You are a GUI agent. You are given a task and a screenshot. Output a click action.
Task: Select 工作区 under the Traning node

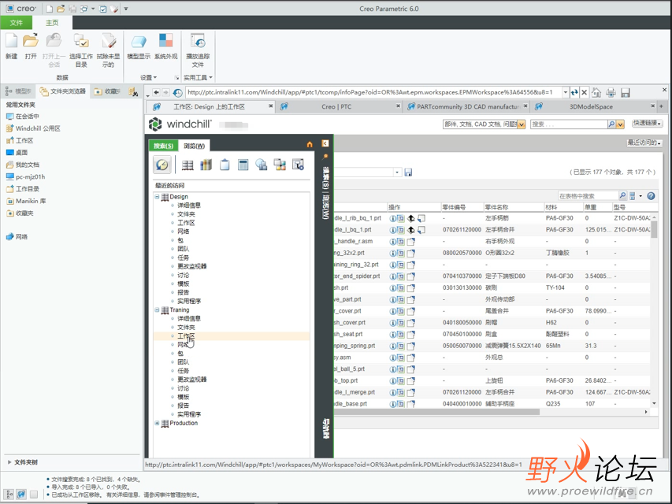pyautogui.click(x=186, y=335)
